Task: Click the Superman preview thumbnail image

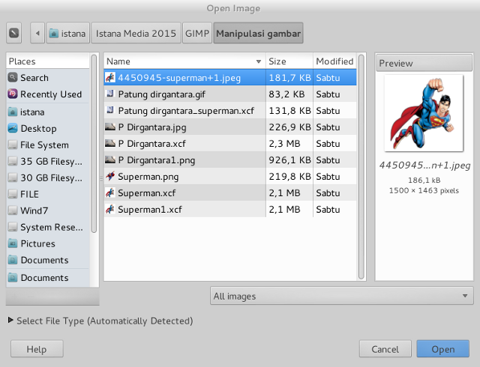Action: click(424, 113)
